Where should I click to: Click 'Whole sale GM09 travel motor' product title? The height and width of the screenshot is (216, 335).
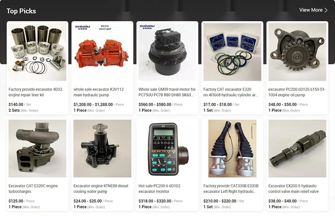coord(167,92)
